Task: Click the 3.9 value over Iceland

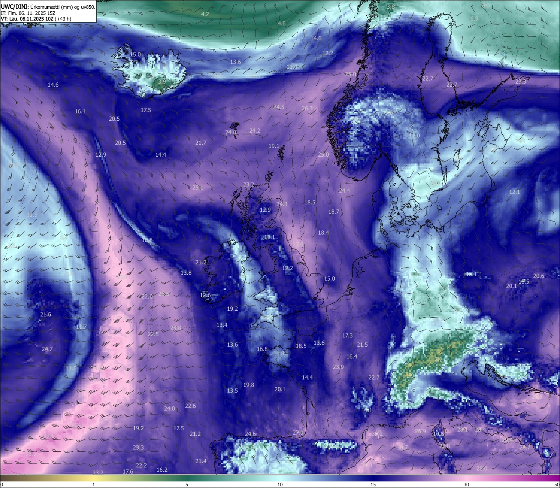Action: point(162,82)
